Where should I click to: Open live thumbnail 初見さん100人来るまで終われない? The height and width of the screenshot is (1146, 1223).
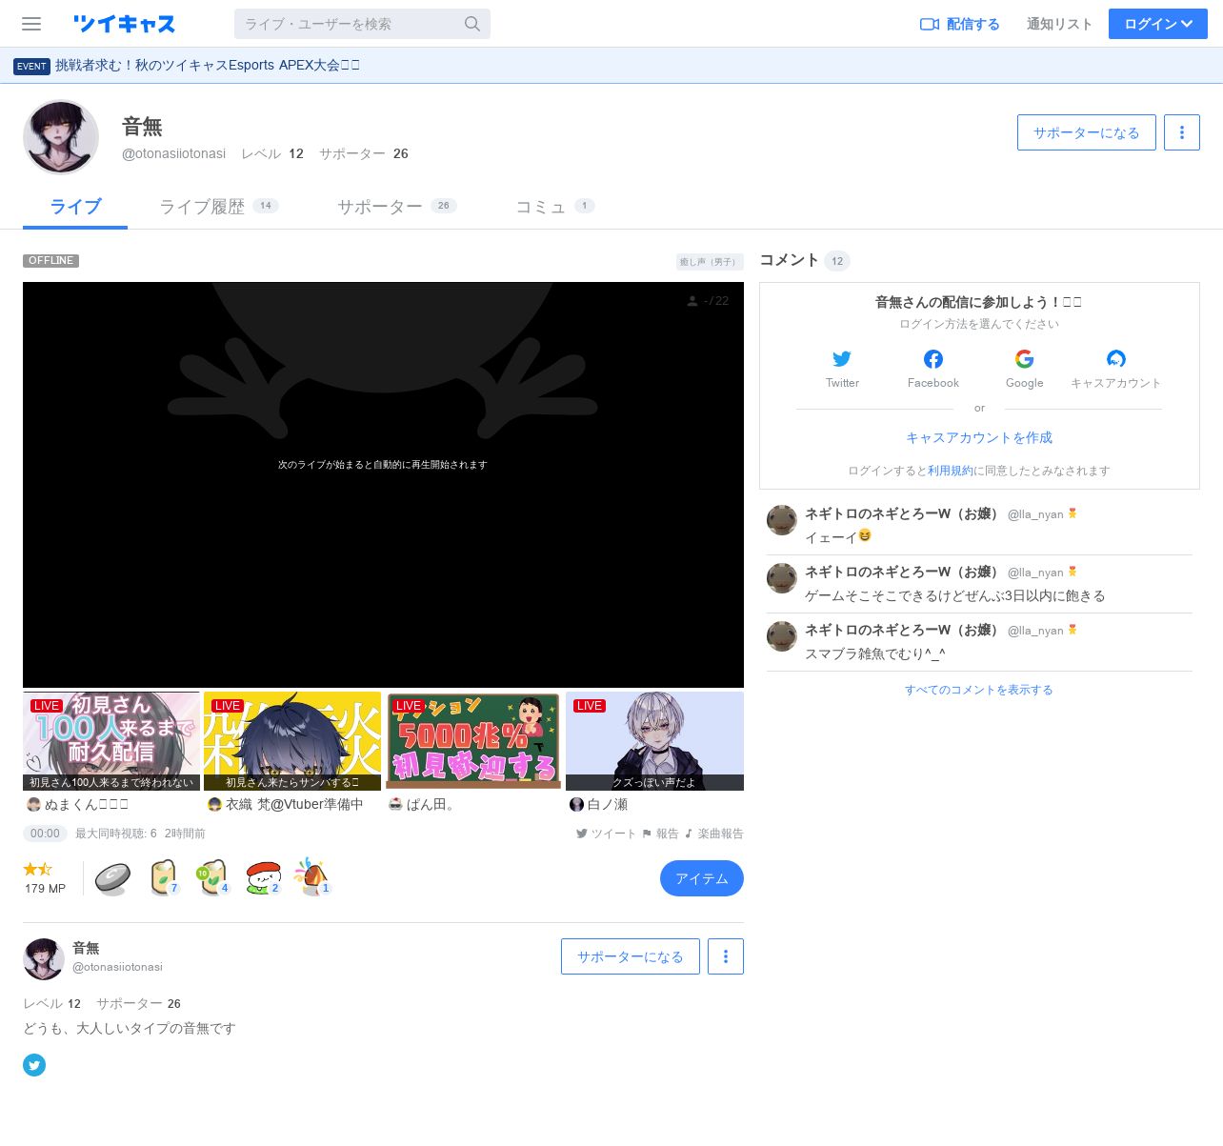[x=111, y=741]
